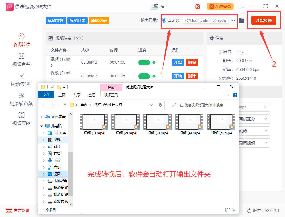Expand the Explorer ribbon chevron
285x217 pixels.
[x=229, y=95]
